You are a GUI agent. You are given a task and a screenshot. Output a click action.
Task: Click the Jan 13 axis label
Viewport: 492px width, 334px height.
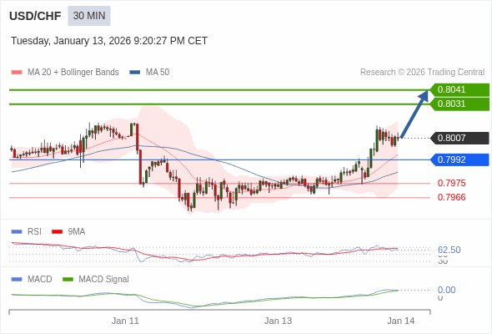click(x=278, y=321)
